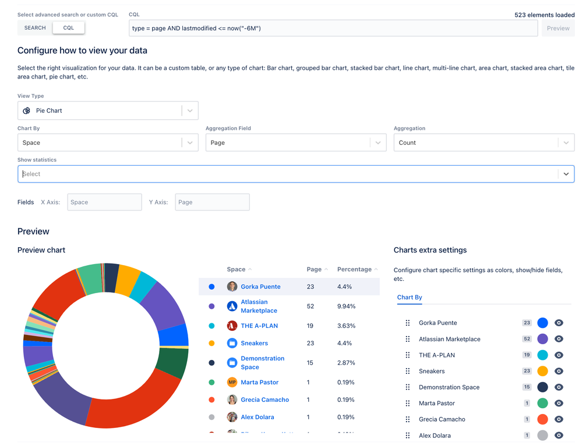Image resolution: width=582 pixels, height=446 pixels.
Task: Select the Chart By tab
Action: (x=410, y=297)
